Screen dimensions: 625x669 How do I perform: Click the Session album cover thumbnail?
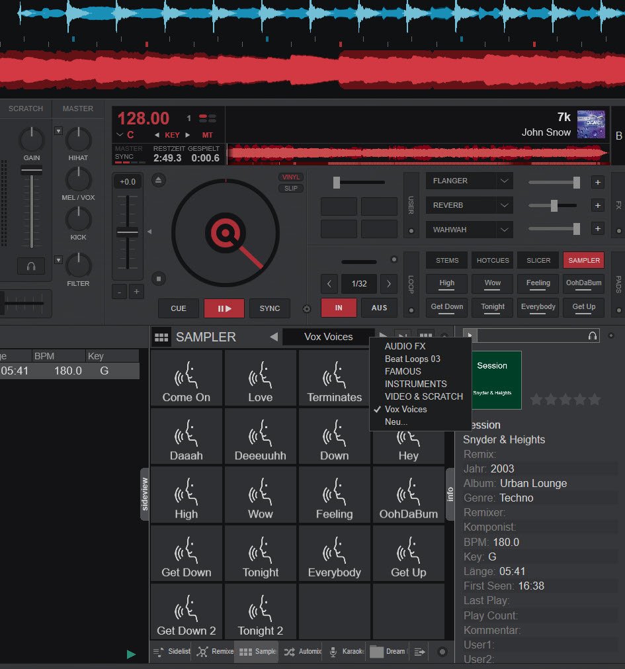point(492,379)
